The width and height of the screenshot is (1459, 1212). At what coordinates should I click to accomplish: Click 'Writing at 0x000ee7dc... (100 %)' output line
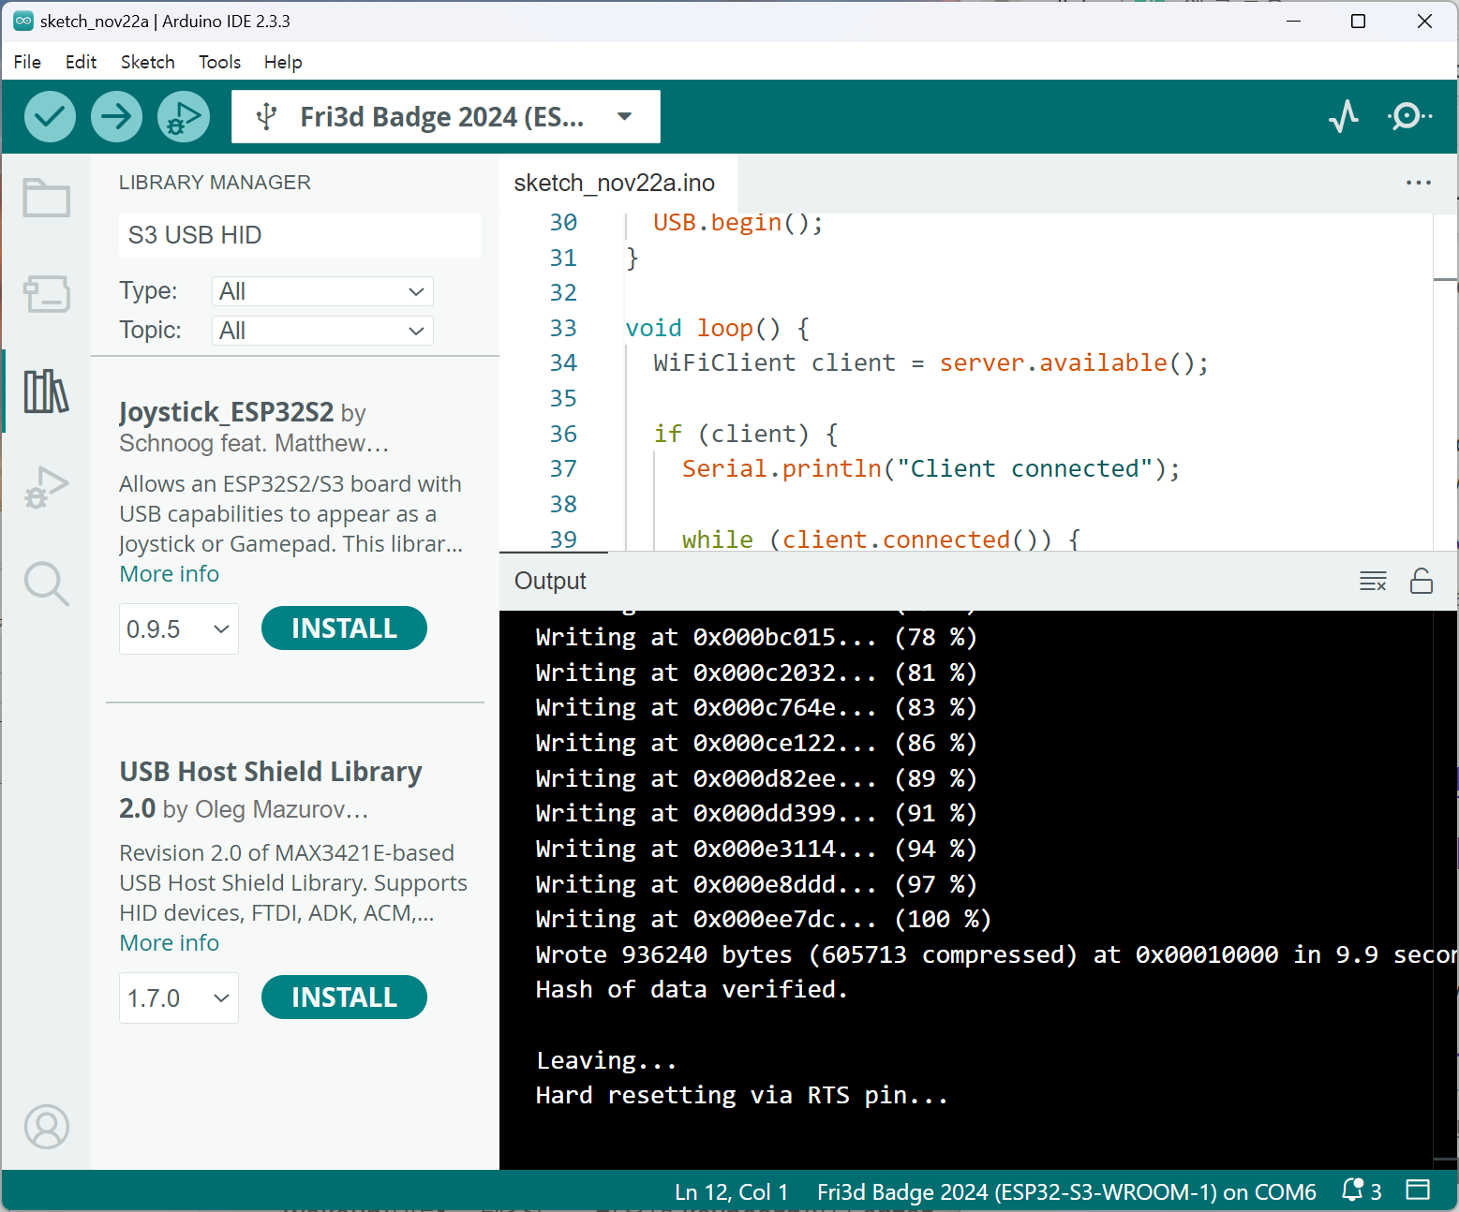763,920
